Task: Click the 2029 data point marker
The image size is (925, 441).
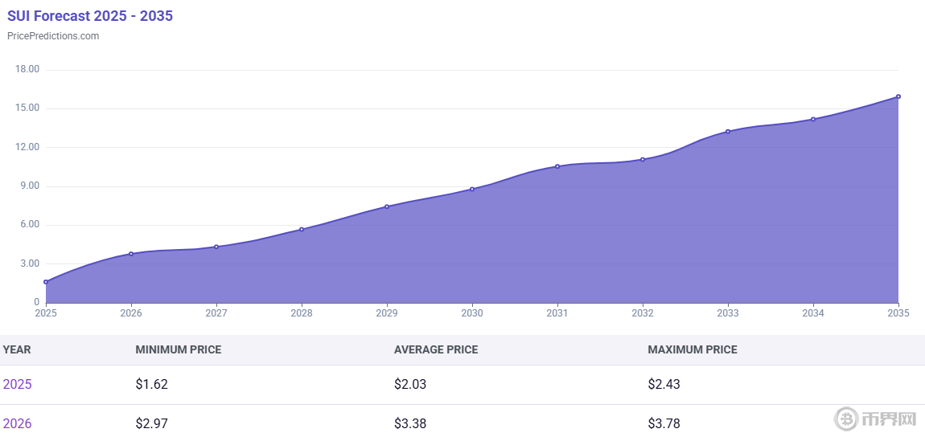Action: 387,206
